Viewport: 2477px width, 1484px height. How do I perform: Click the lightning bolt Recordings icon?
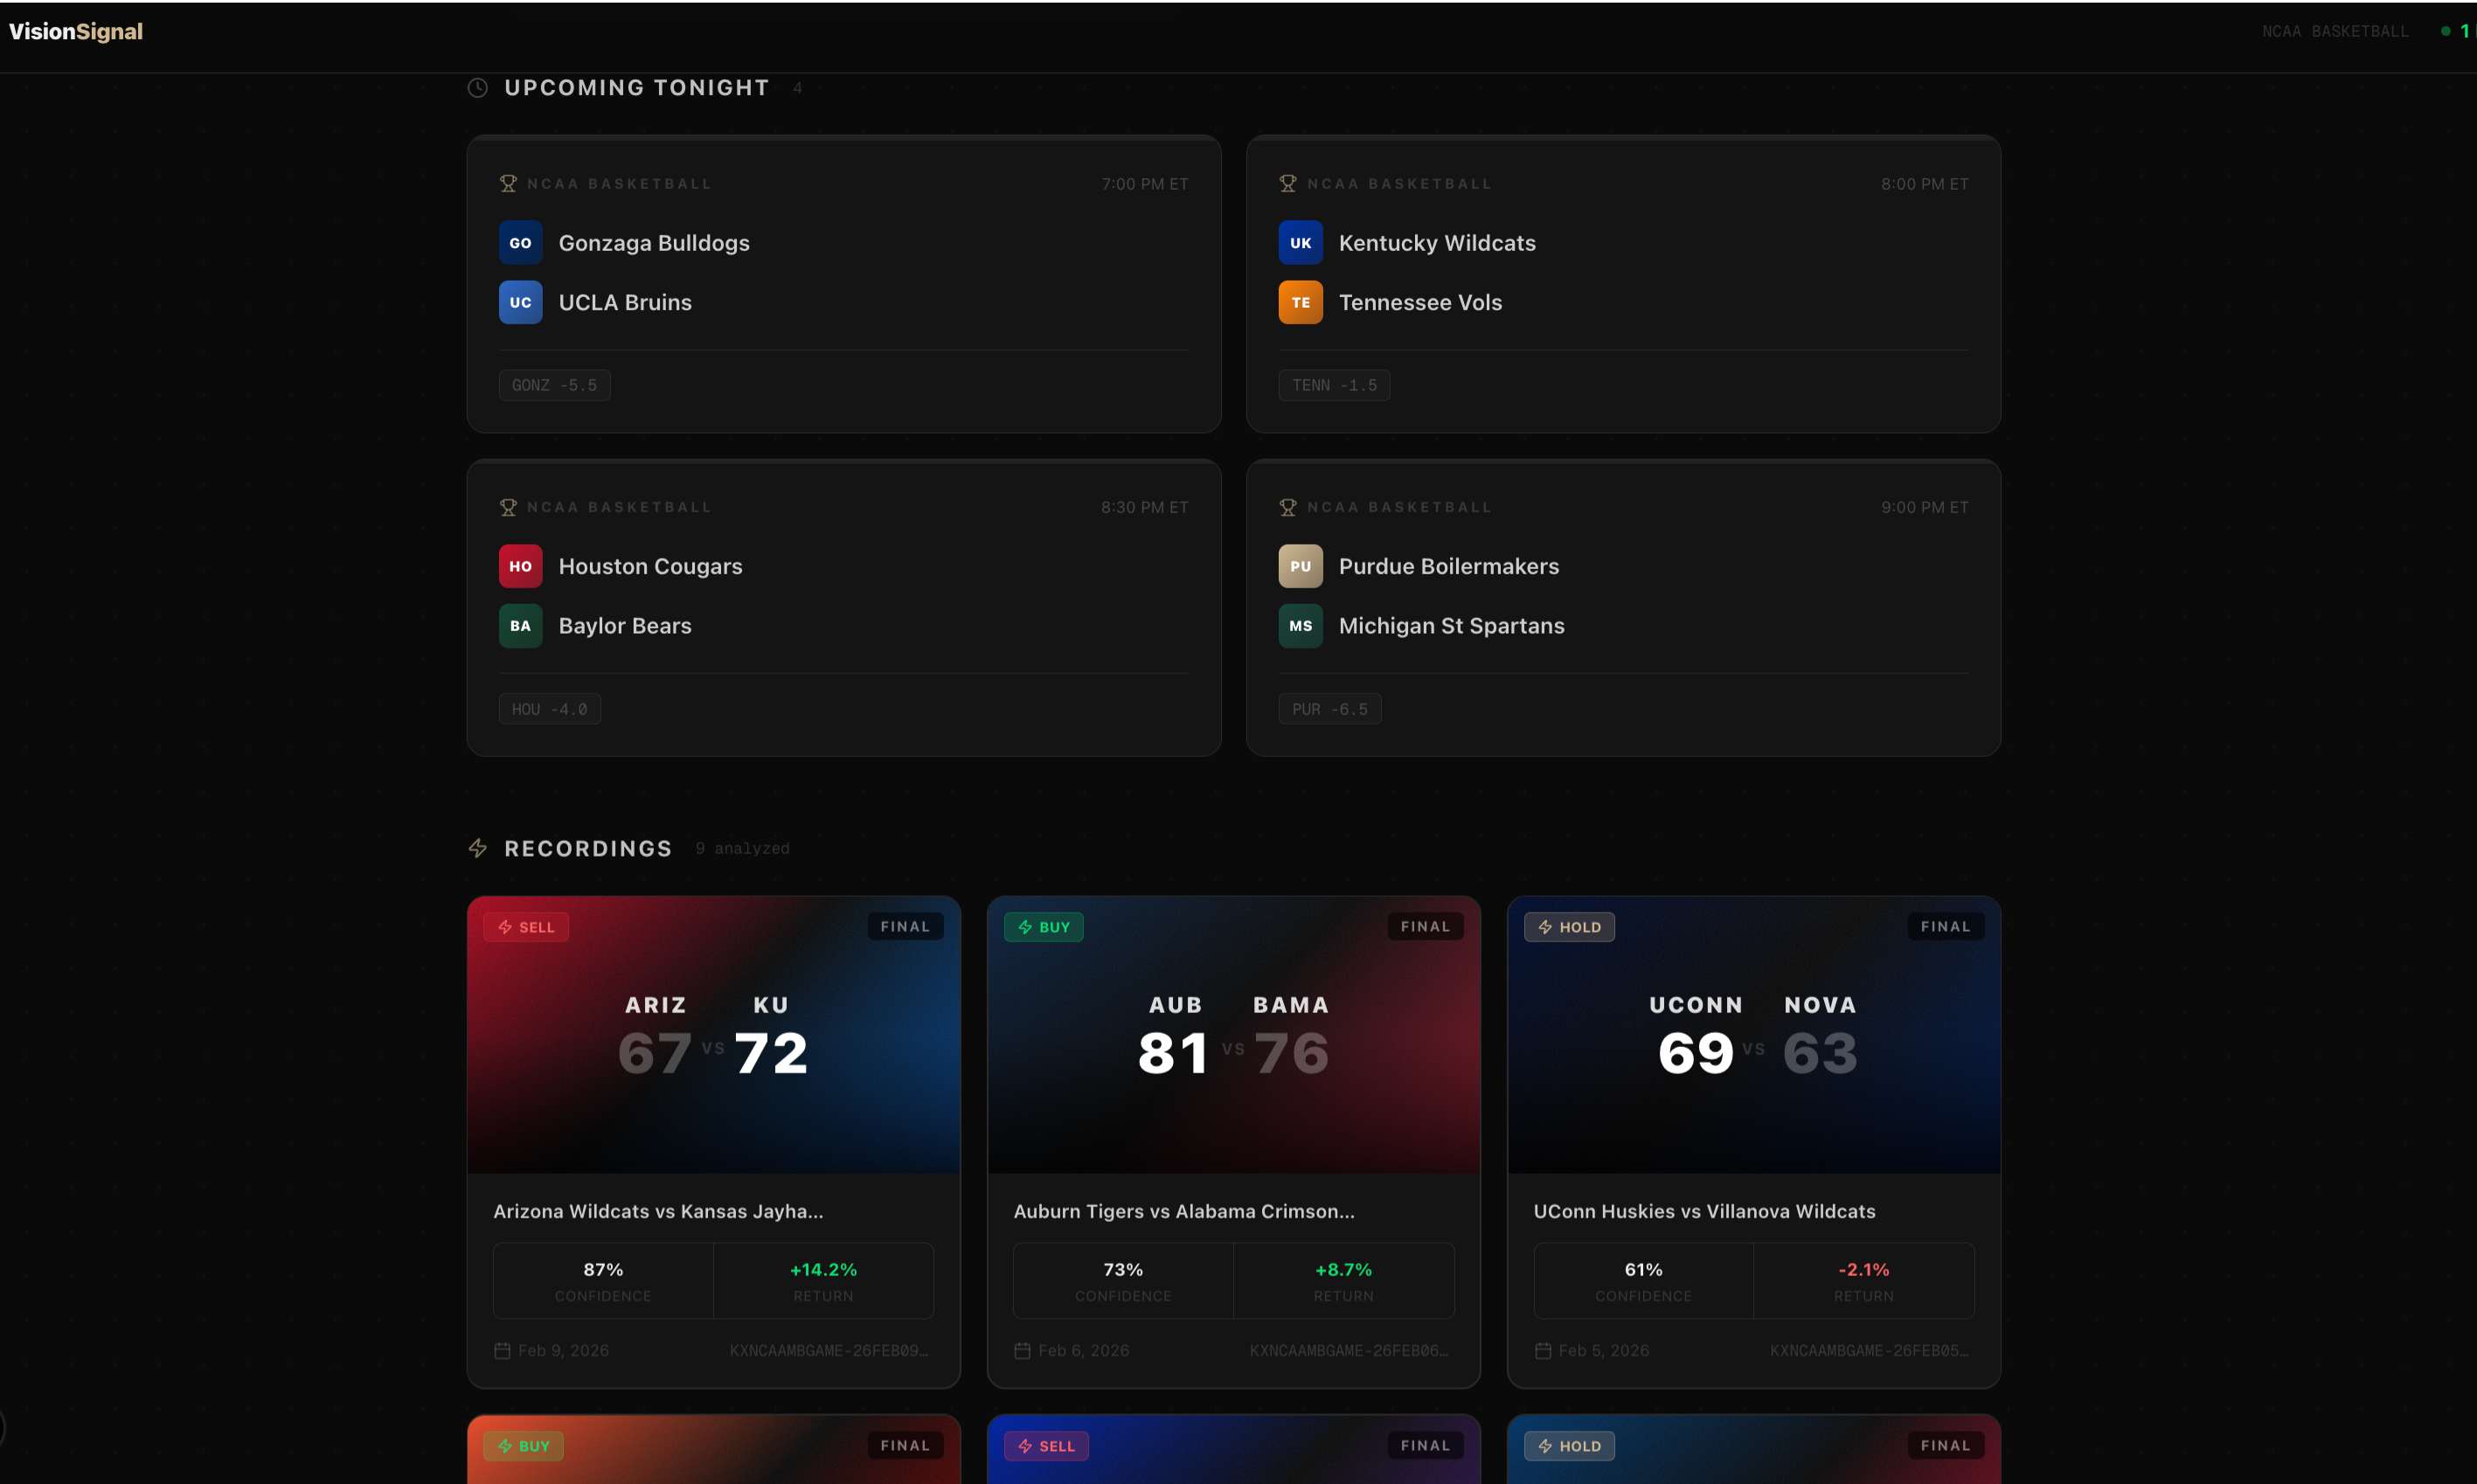(x=478, y=848)
